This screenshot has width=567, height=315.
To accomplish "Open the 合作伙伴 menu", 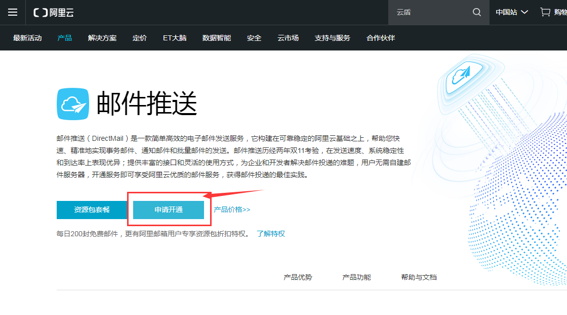I will [381, 38].
